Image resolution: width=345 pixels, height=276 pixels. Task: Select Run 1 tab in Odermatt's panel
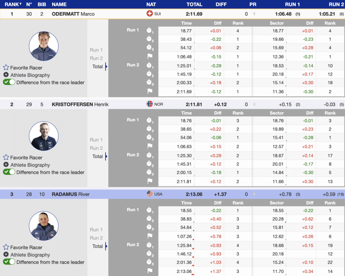(x=96, y=50)
